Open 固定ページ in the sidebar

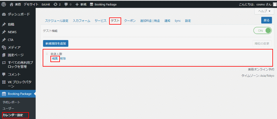click(x=15, y=55)
